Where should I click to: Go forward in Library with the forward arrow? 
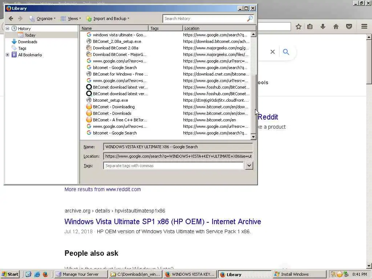click(x=20, y=19)
